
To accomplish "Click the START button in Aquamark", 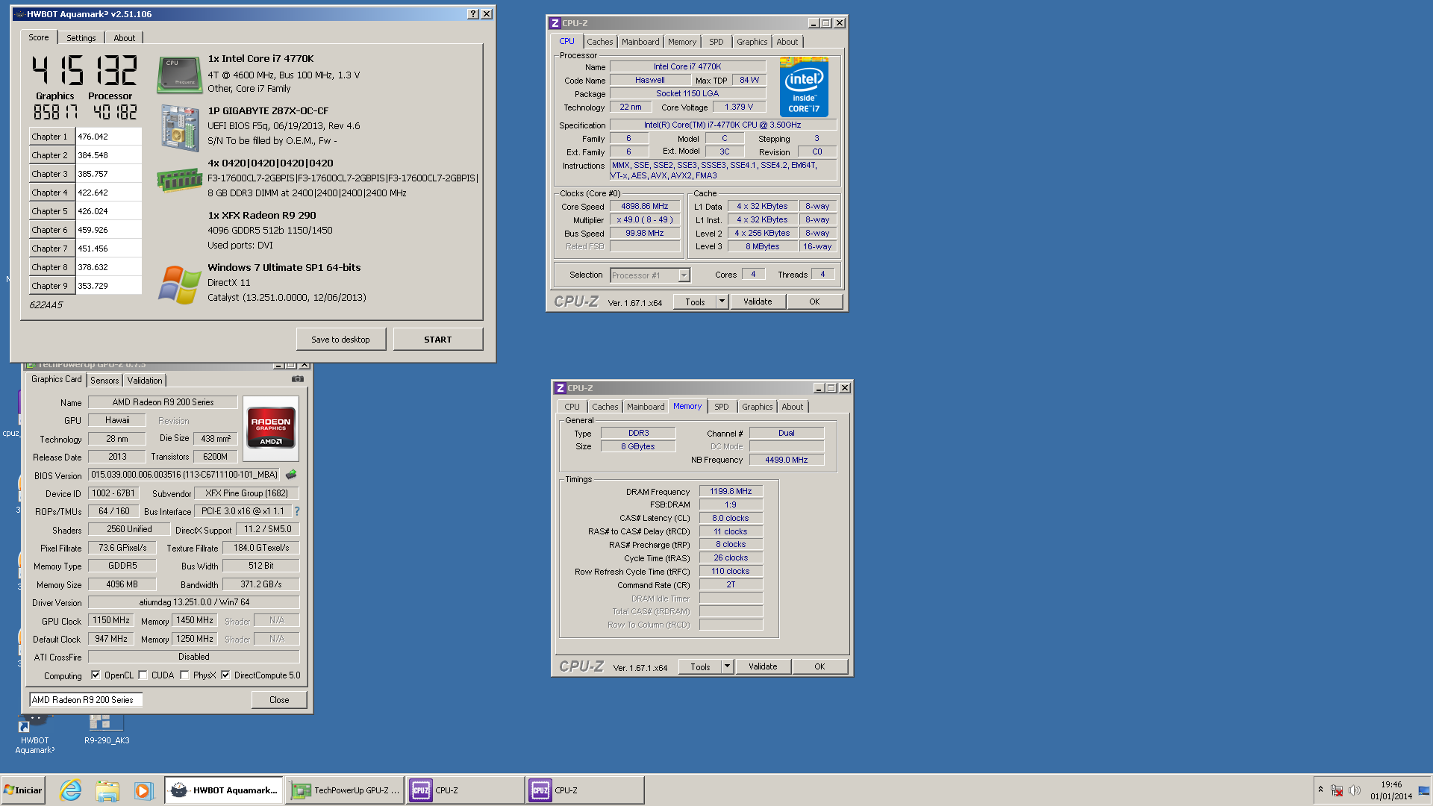I will click(x=438, y=340).
